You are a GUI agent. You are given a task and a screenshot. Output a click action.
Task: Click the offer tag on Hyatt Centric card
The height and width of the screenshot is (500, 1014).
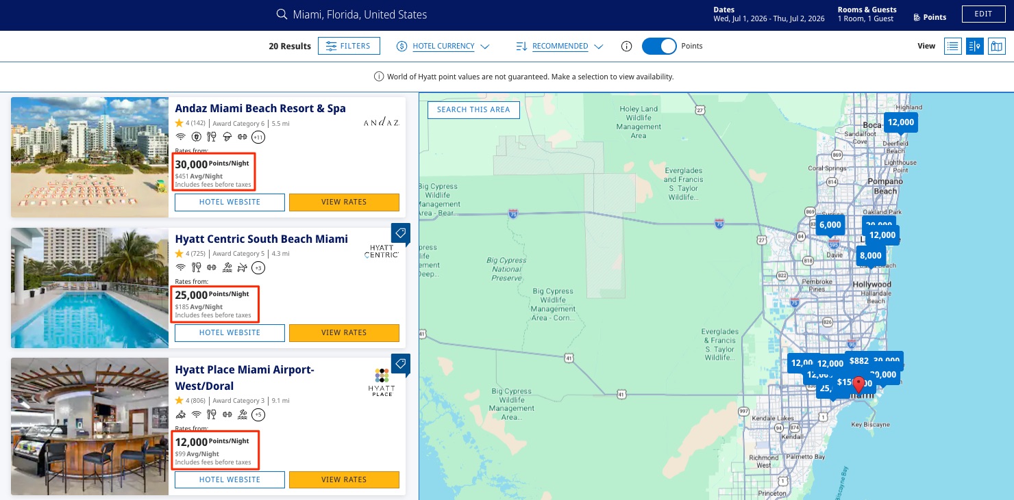[x=401, y=233]
